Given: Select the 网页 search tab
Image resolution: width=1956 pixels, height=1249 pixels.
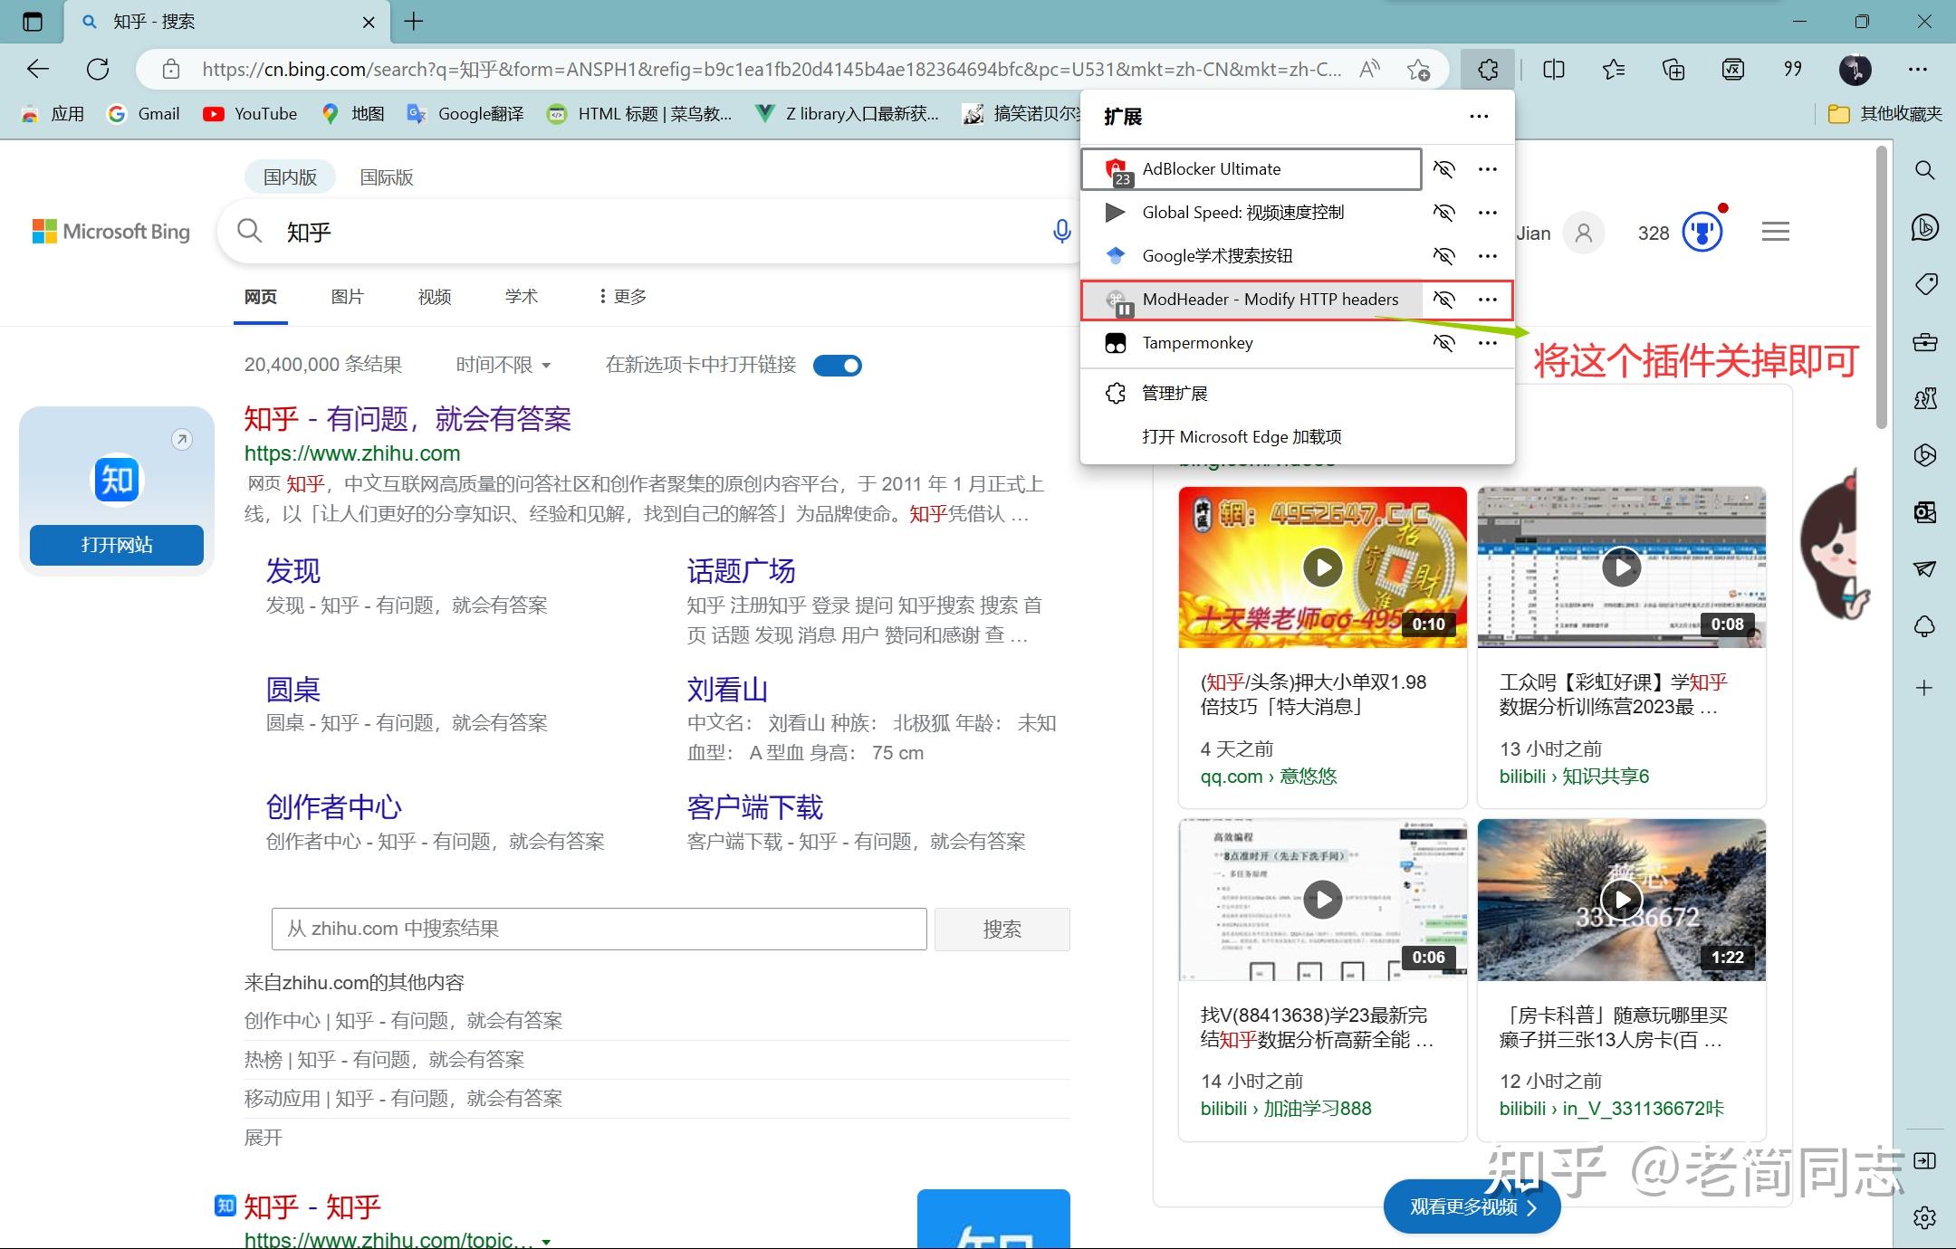Looking at the screenshot, I should point(261,296).
